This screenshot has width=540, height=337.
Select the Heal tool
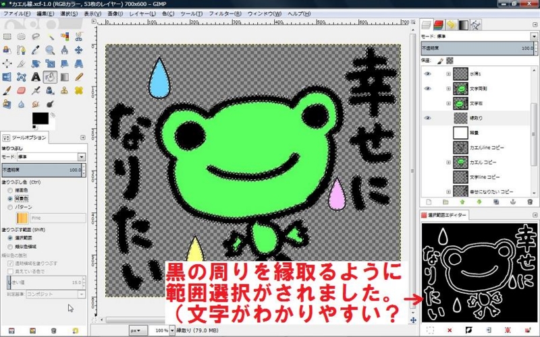79,90
